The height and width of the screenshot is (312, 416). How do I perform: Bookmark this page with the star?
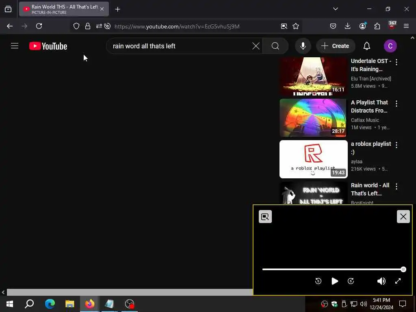click(296, 26)
